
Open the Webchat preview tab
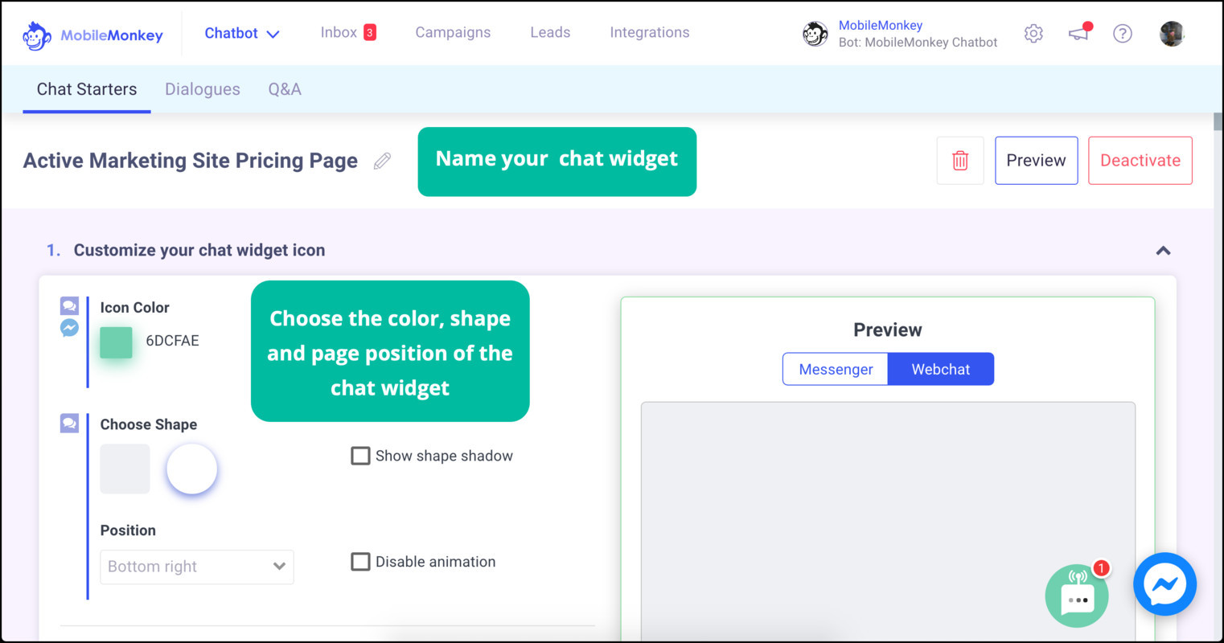pos(941,368)
